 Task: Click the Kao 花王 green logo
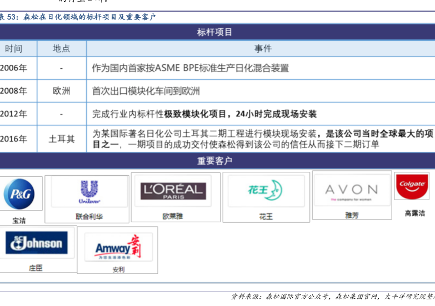[x=266, y=191]
